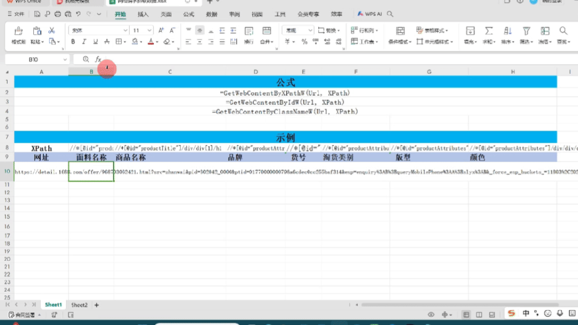Toggle top vertical alignment
This screenshot has width=578, height=325.
point(189,31)
